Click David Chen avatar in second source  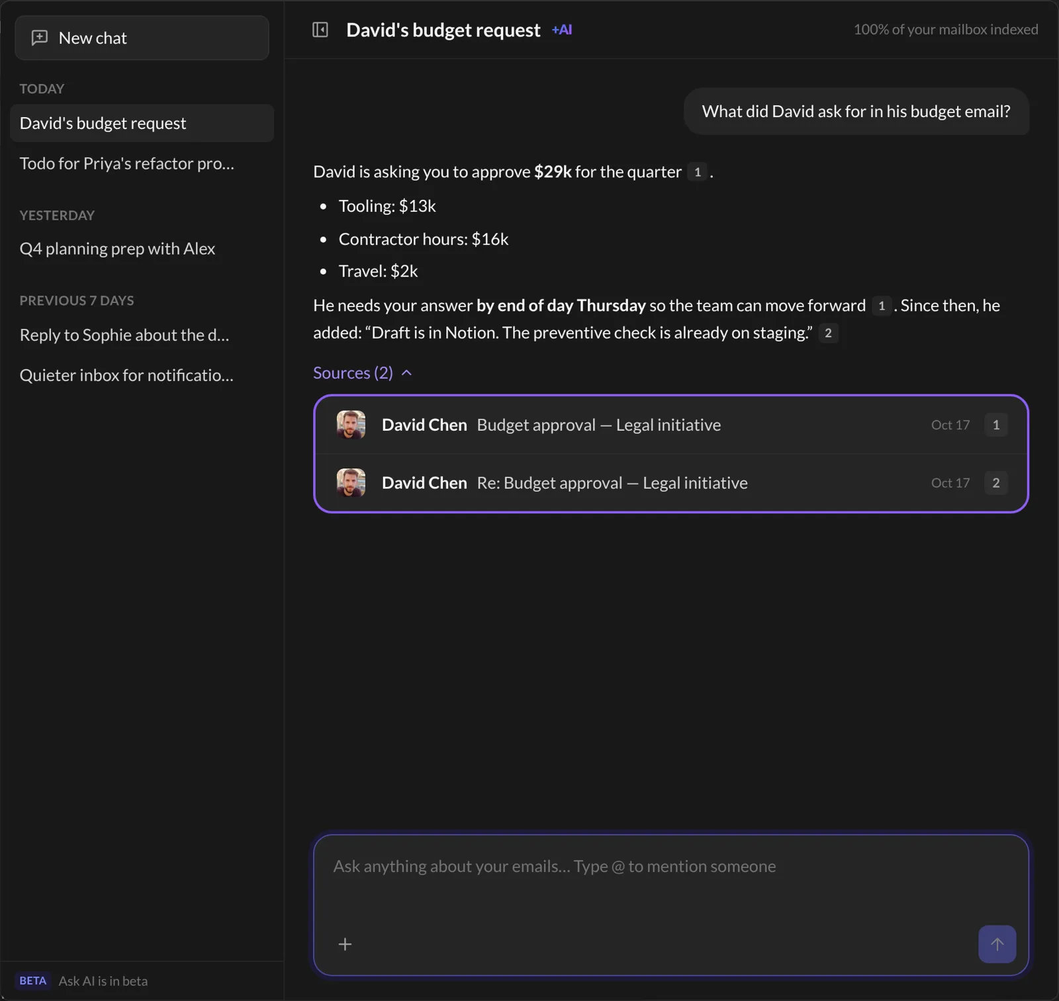351,483
